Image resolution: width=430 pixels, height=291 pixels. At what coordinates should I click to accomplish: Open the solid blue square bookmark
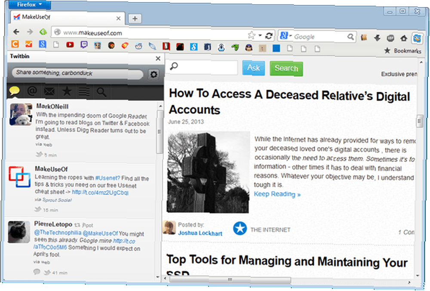click(276, 48)
